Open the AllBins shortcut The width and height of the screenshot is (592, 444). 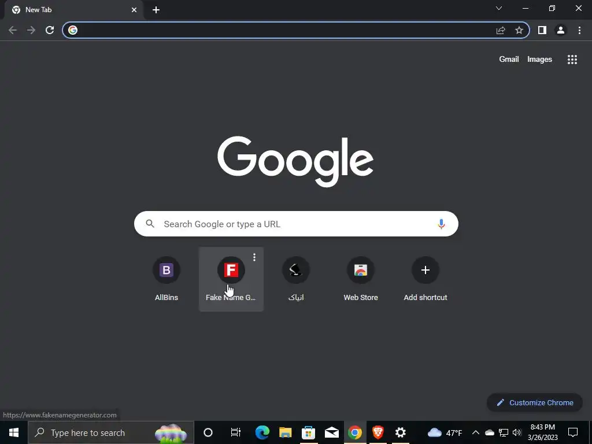coord(166,279)
